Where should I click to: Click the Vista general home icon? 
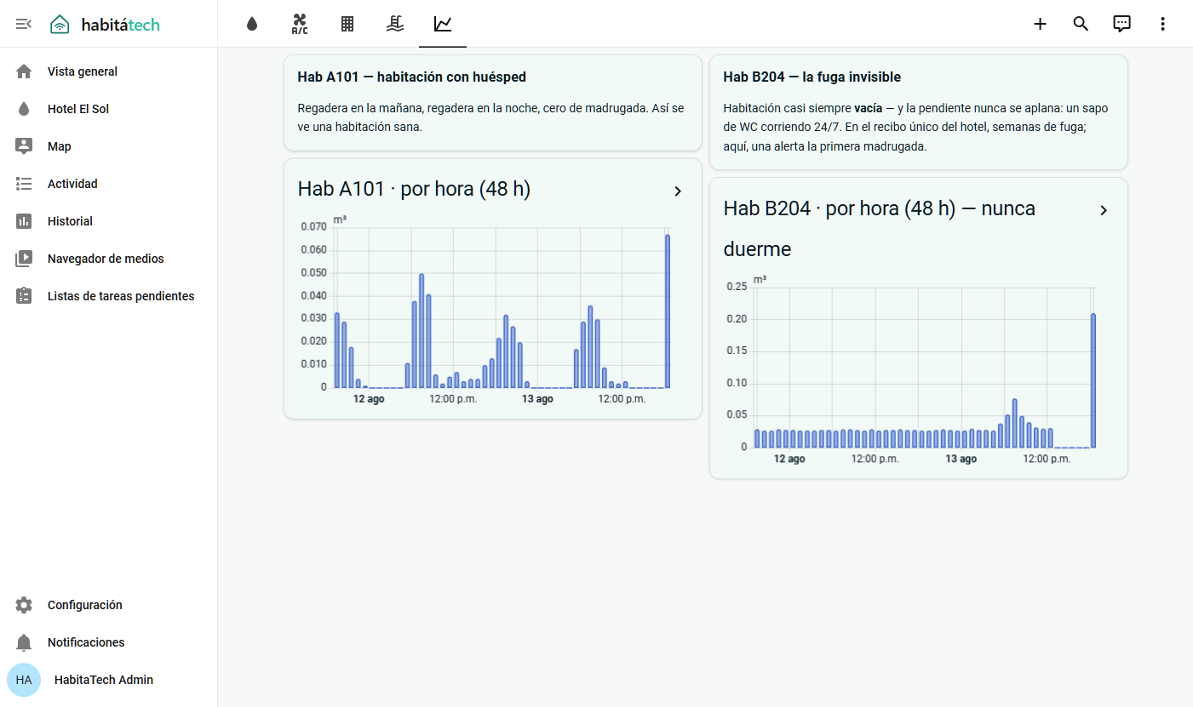[x=24, y=71]
